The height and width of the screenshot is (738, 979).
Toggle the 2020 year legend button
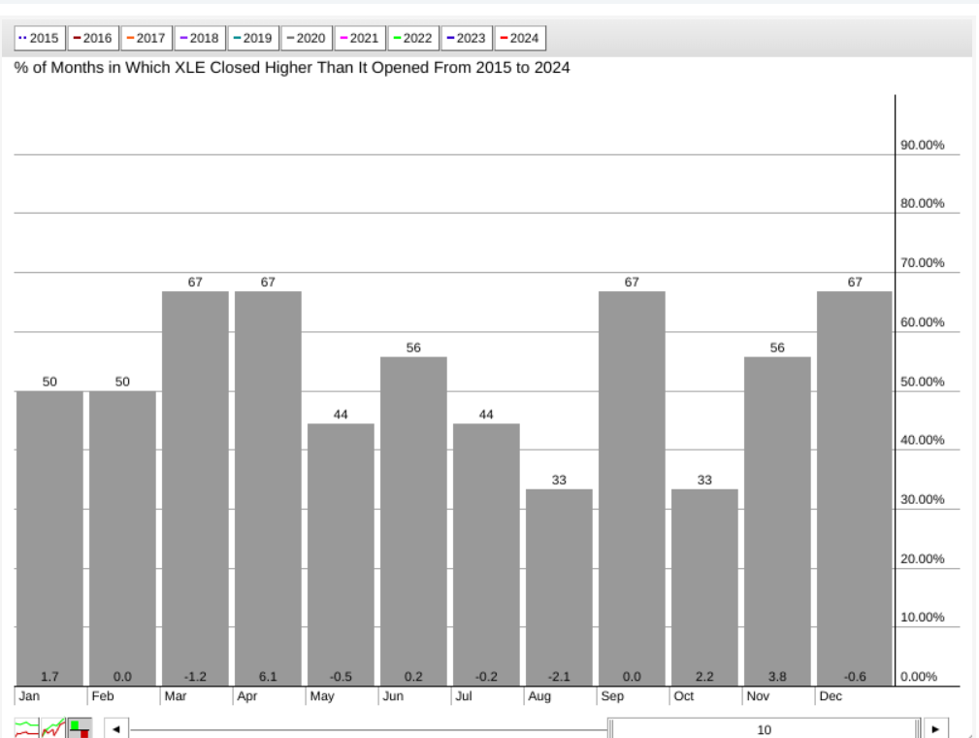[307, 38]
